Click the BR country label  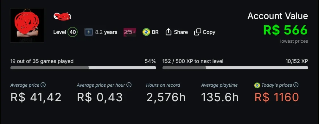click(x=155, y=32)
